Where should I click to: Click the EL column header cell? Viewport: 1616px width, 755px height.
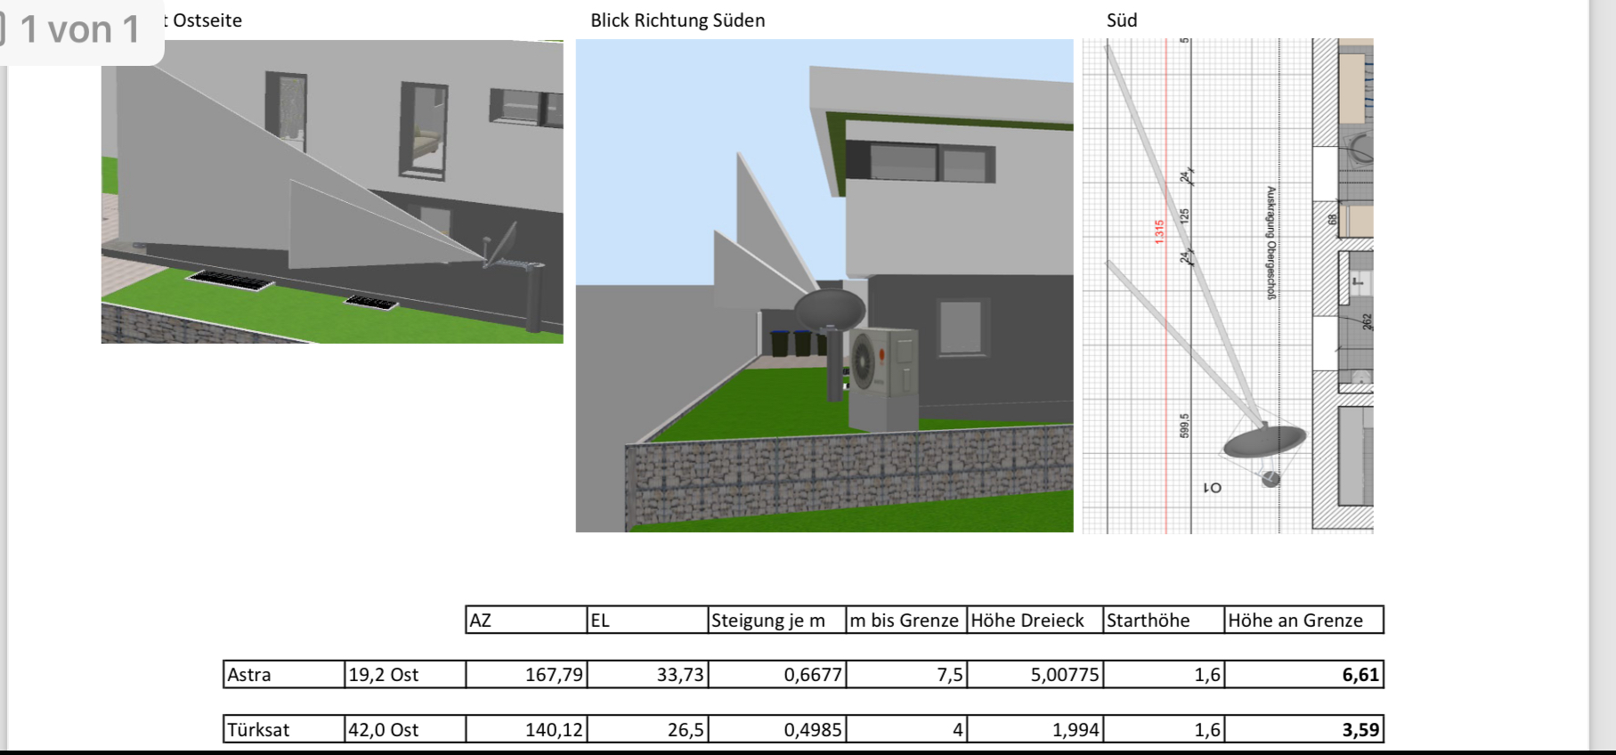646,621
